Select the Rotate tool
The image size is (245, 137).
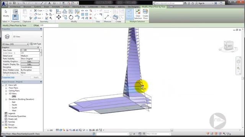tap(71, 17)
